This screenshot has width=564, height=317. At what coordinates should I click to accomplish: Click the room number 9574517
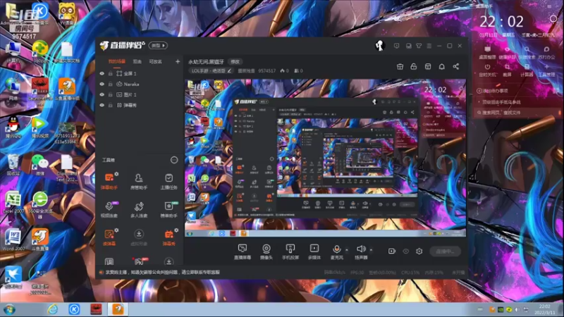click(267, 71)
